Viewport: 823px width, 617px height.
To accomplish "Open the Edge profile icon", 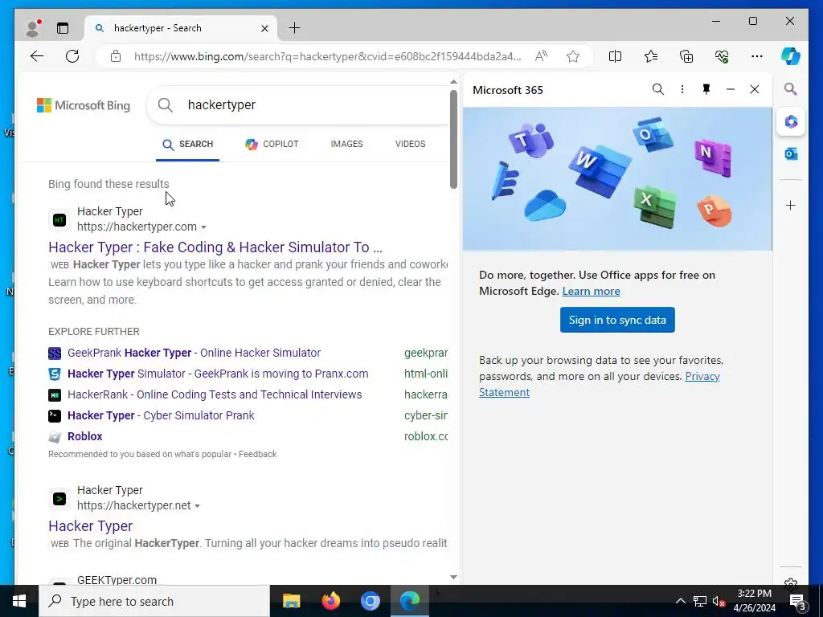I will 33,28.
